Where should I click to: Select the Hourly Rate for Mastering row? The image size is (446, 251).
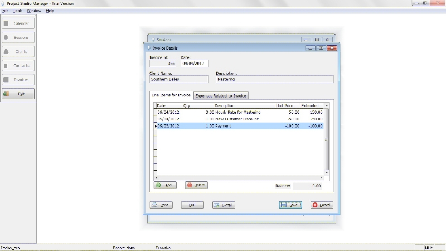point(240,112)
